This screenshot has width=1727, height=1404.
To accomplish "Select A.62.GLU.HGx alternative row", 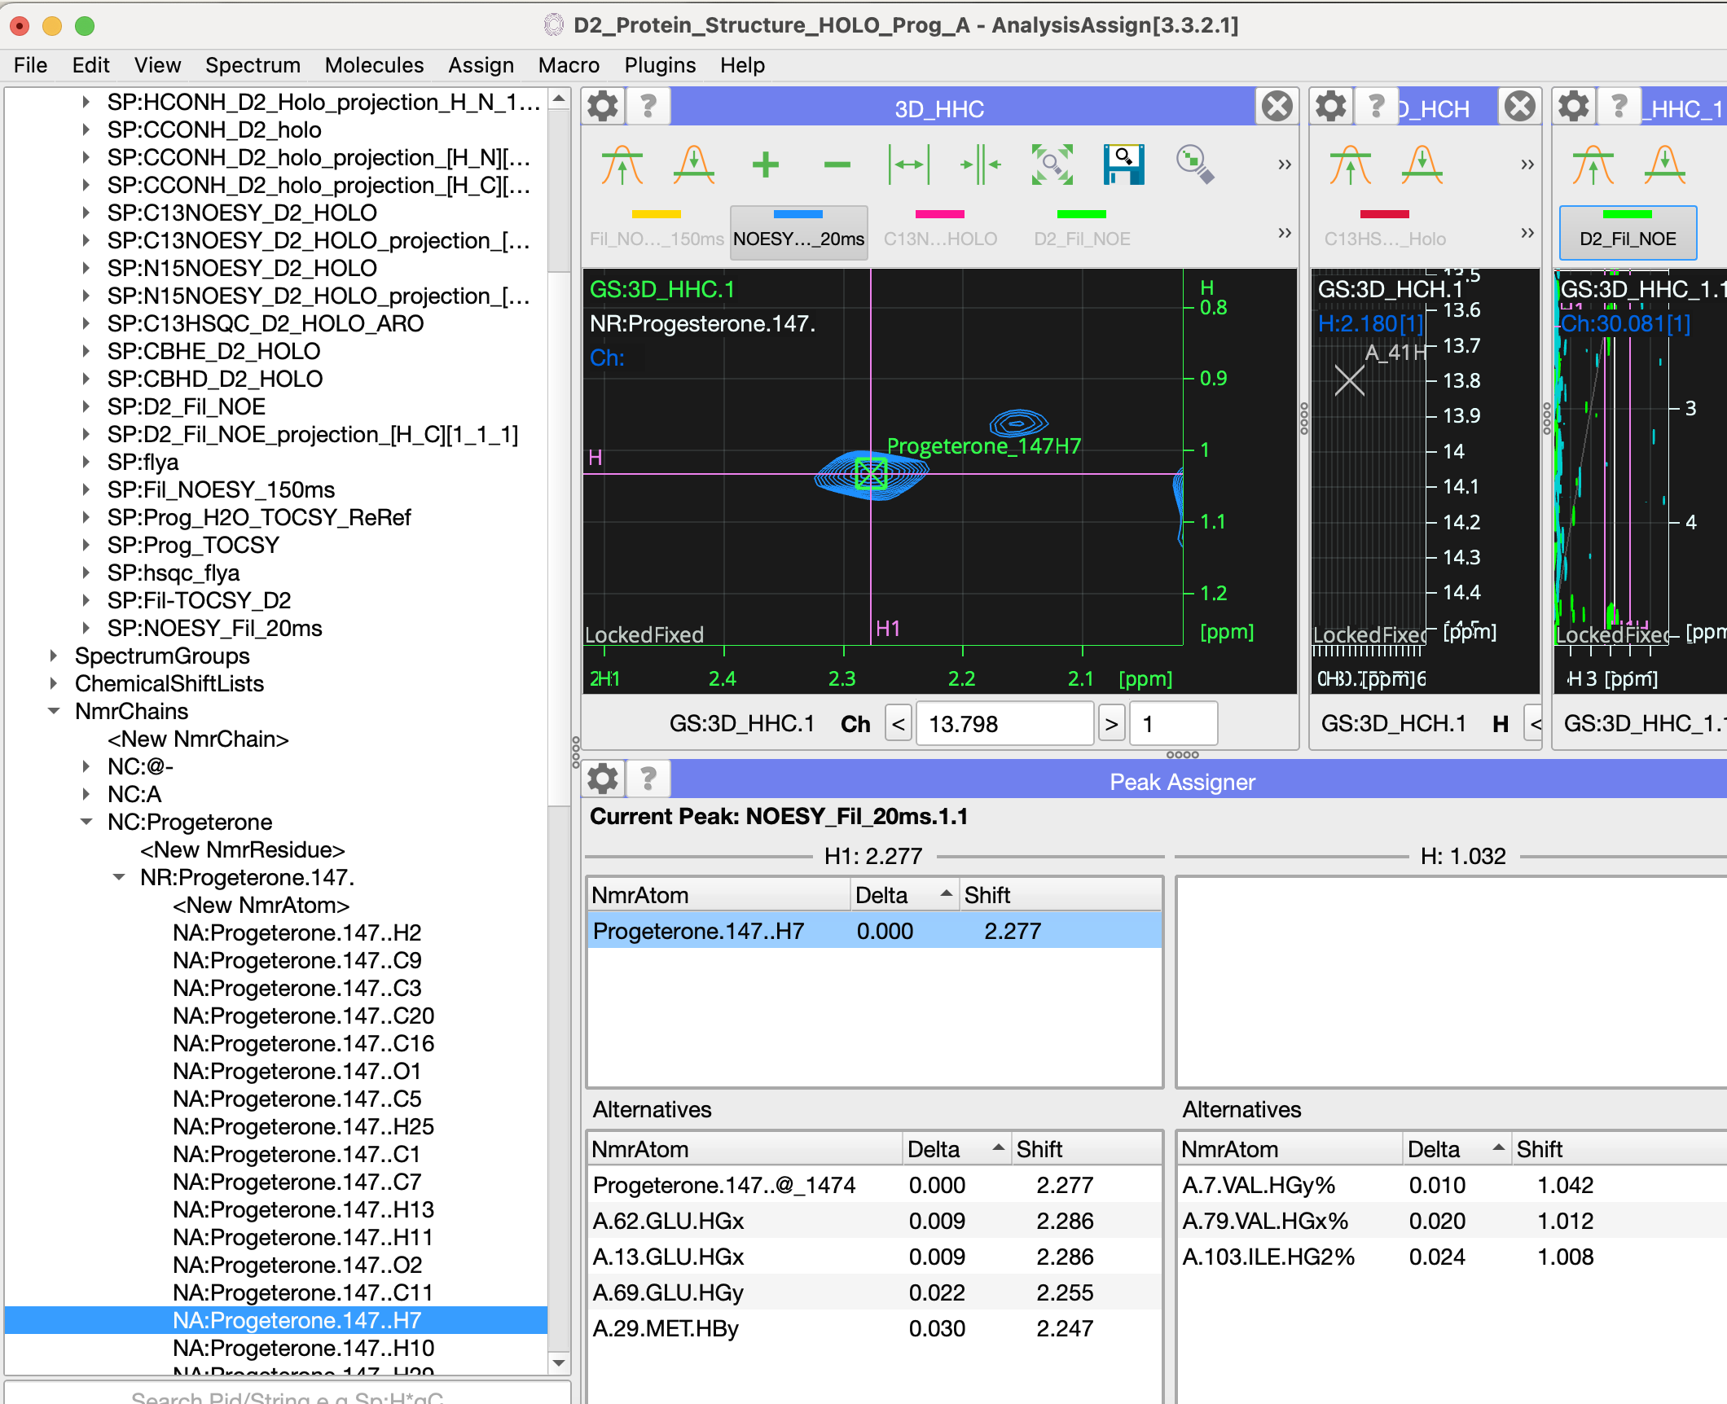I will [873, 1221].
